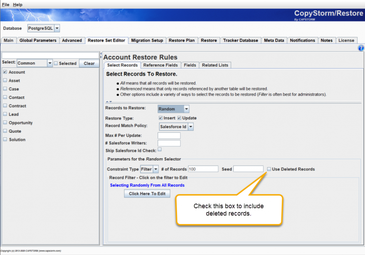Open the Related Lists sub-tab
The height and width of the screenshot is (255, 365).
(215, 65)
